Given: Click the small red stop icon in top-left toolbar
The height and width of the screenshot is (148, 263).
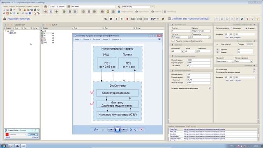Looking at the screenshot, I should tap(7, 13).
